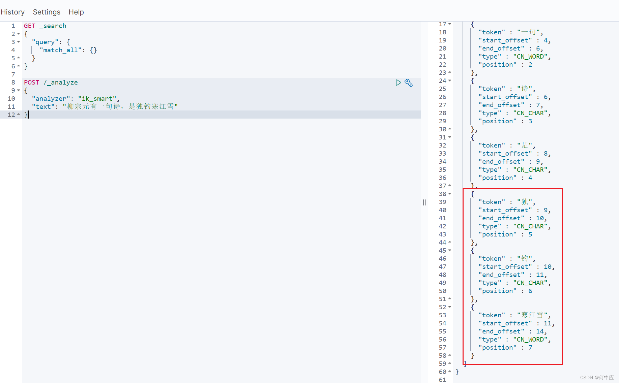Click the token "独" output line
The width and height of the screenshot is (619, 383).
pos(507,202)
